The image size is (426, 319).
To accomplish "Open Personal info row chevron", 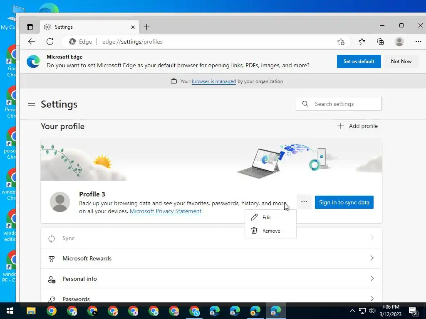I will (x=372, y=278).
